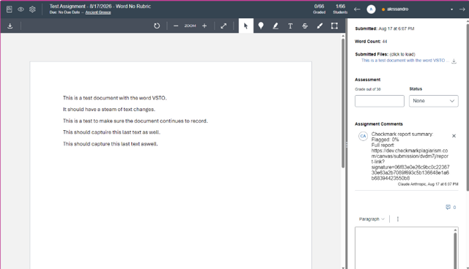Click the panel resize handle between panes
469x269 pixels.
coord(347,145)
